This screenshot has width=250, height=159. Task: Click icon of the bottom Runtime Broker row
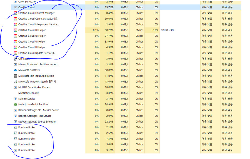tap(16, 150)
